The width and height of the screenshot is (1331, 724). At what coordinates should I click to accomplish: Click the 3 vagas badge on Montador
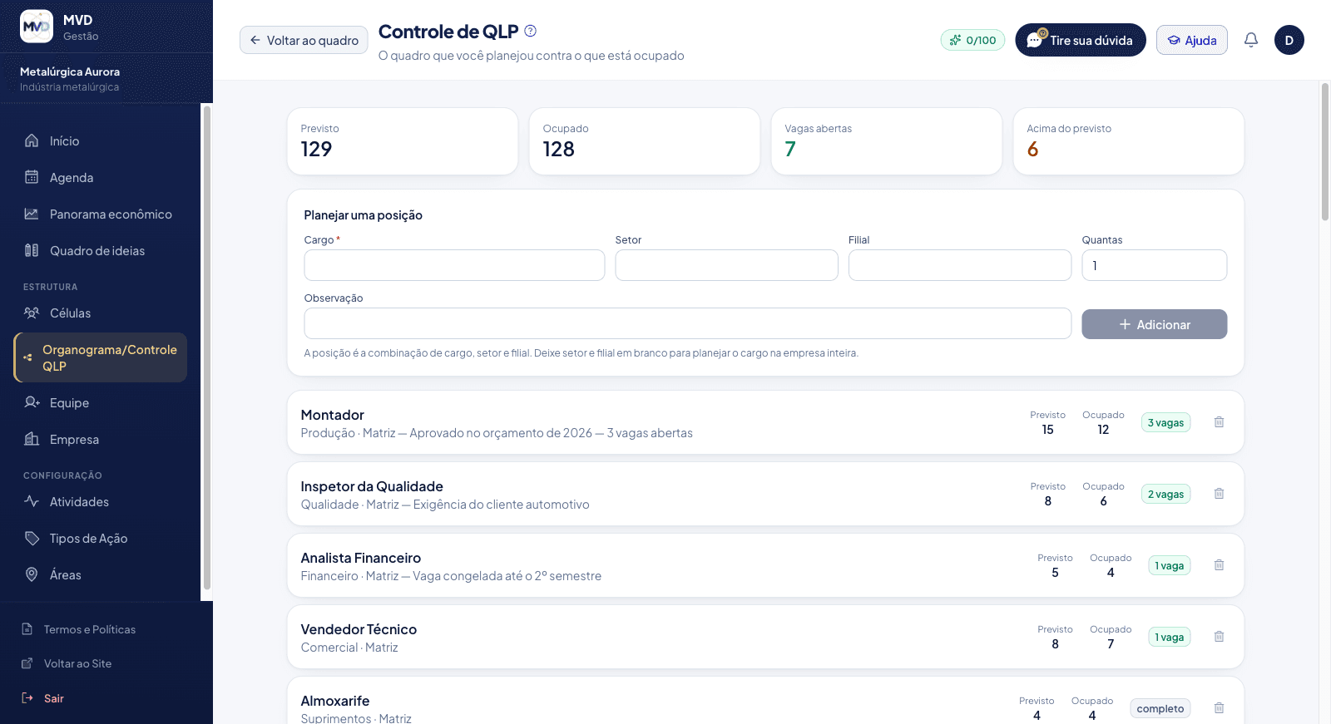click(1165, 422)
